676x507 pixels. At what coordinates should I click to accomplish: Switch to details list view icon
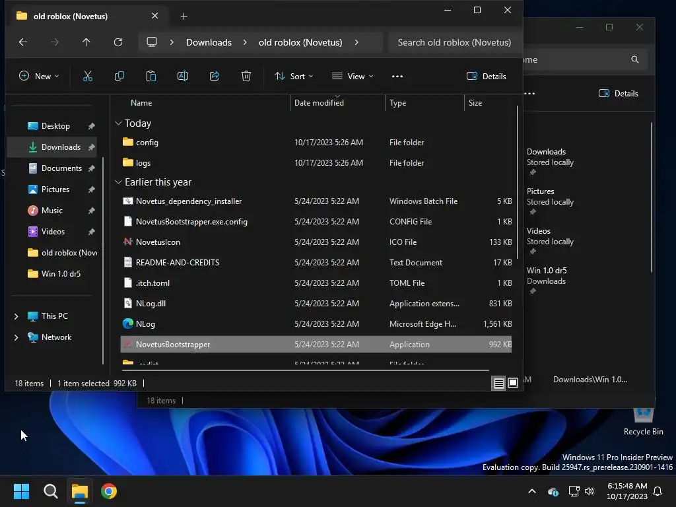[x=499, y=383]
